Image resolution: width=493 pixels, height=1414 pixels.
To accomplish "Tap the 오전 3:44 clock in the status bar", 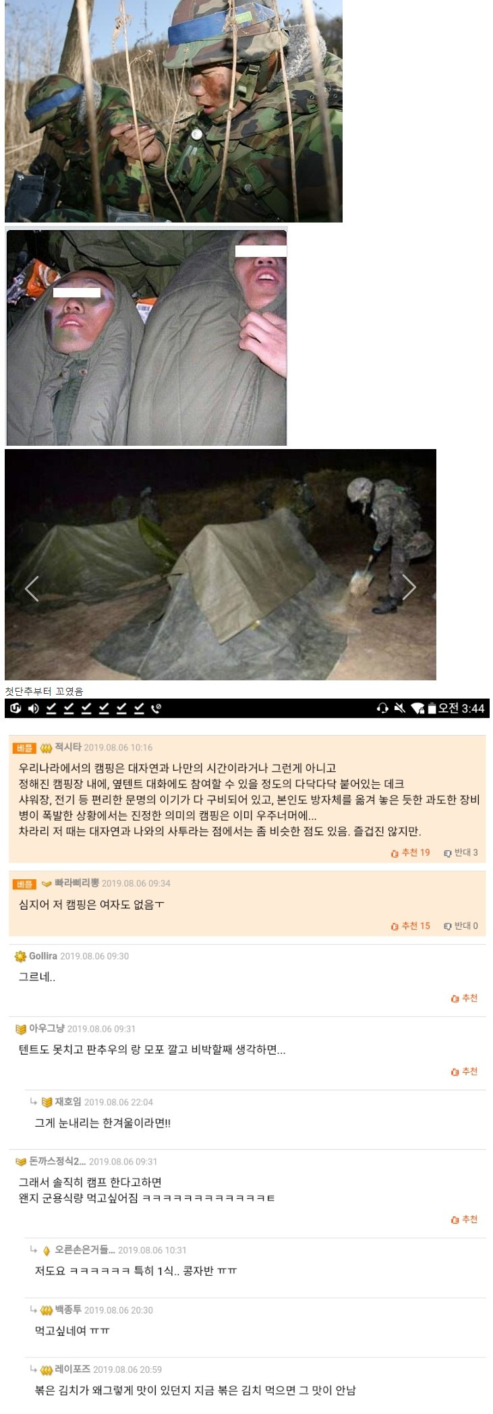I will (x=461, y=708).
